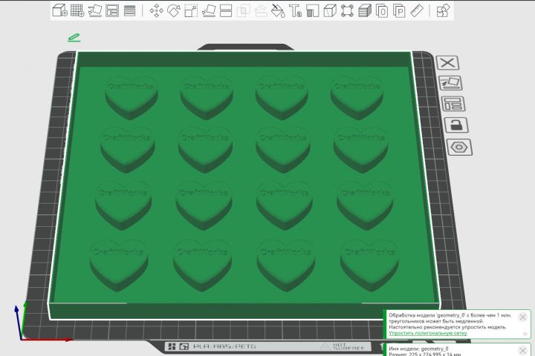The image size is (535, 356).
Task: Open plate settings hexagon icon
Action: (459, 147)
